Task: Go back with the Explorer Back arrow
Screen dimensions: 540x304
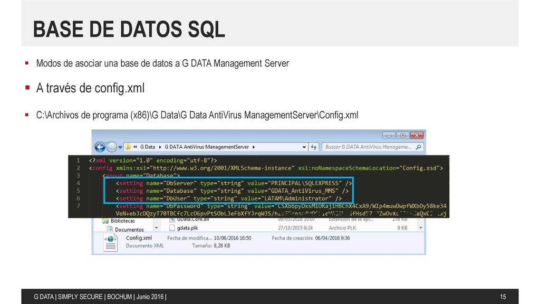Action: click(100, 147)
